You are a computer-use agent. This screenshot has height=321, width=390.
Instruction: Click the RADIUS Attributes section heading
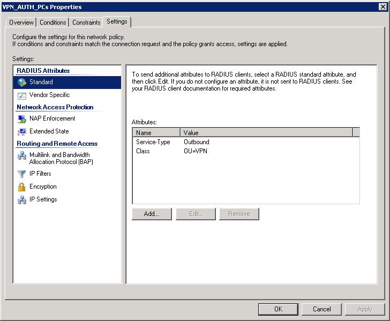43,71
